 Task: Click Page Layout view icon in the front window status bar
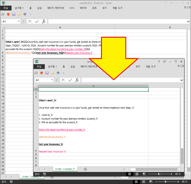click(x=137, y=174)
